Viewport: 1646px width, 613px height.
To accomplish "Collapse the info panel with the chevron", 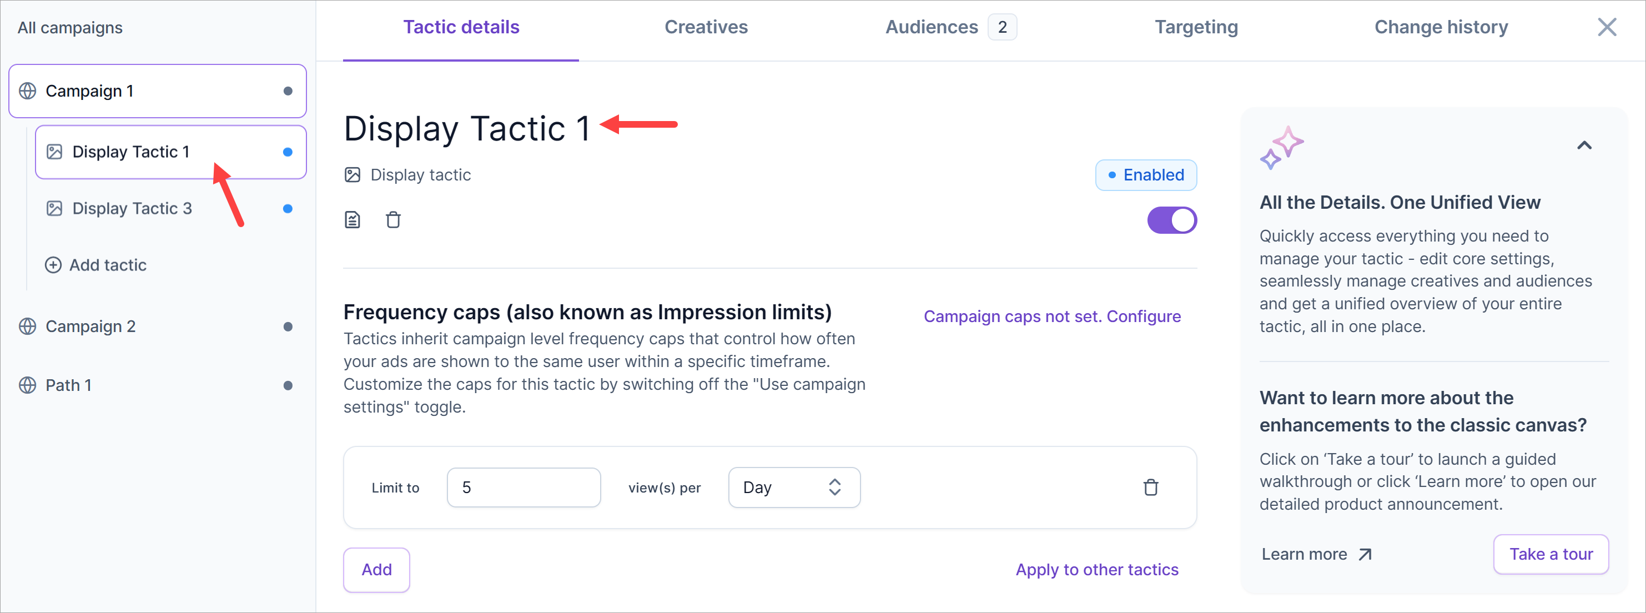I will click(x=1583, y=145).
